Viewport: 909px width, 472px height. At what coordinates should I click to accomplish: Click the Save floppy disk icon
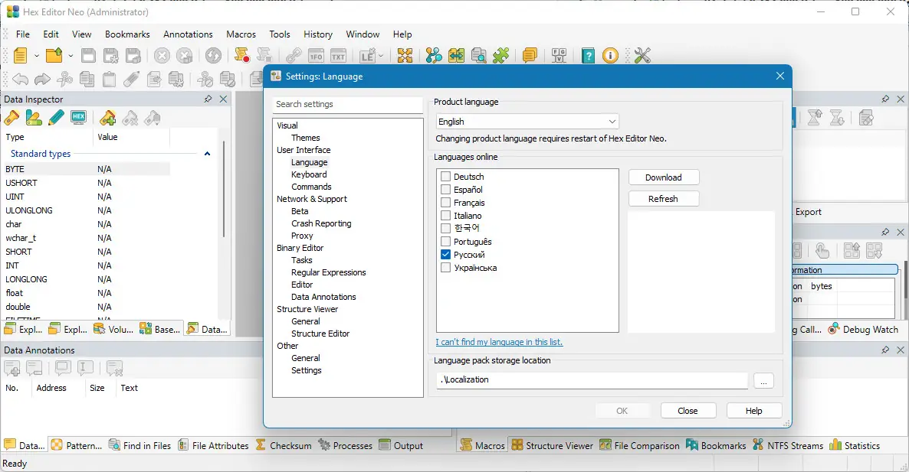[88, 56]
